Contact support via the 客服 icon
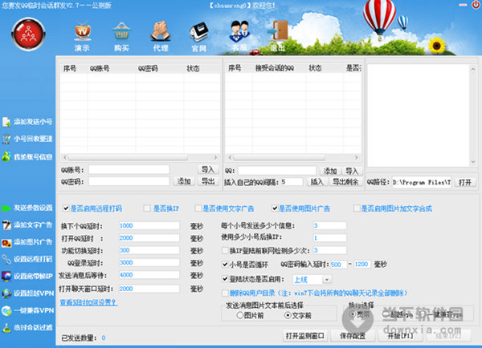 tap(239, 35)
